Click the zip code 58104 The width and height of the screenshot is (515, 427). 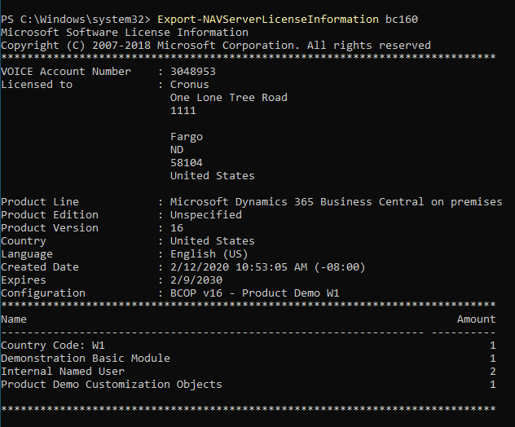187,163
